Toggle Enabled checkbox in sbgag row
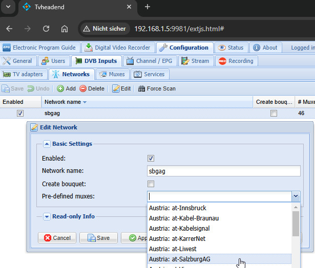This screenshot has height=268, width=315. [20, 114]
